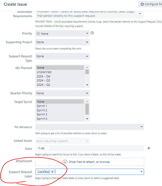Open the Support Request Type dropdown

tap(63, 56)
